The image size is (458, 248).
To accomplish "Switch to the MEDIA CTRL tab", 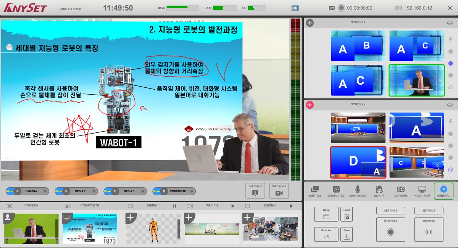I will coord(336,191).
